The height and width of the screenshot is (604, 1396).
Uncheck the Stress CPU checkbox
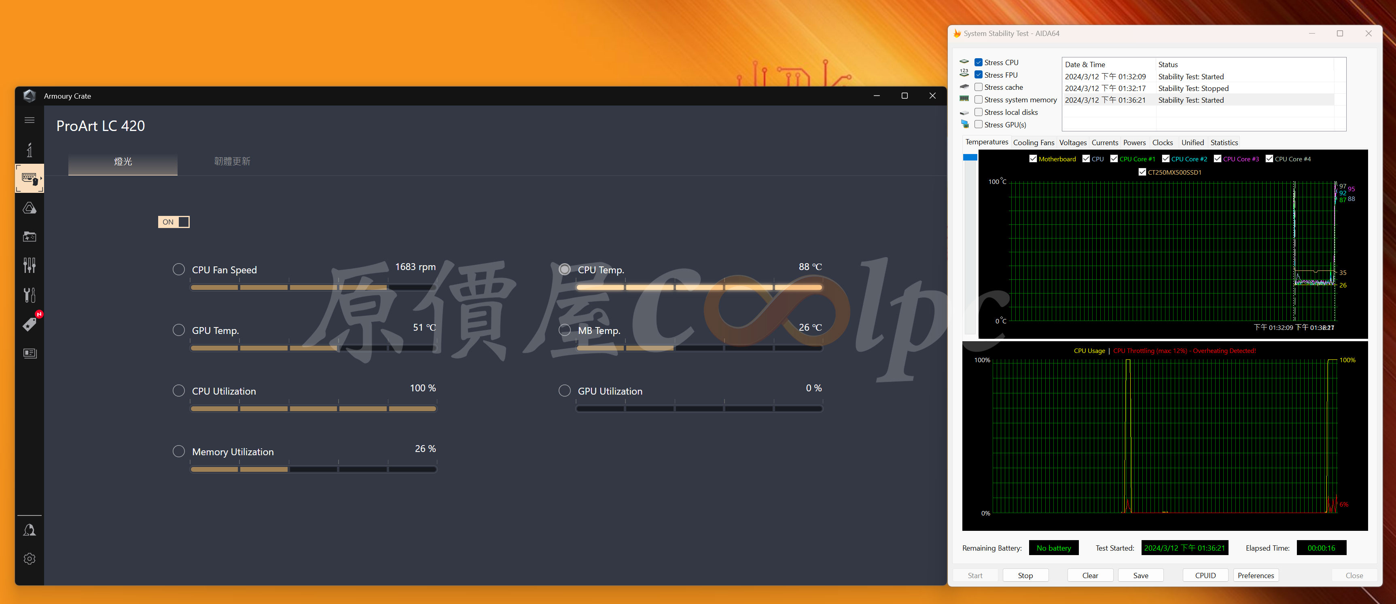tap(978, 62)
